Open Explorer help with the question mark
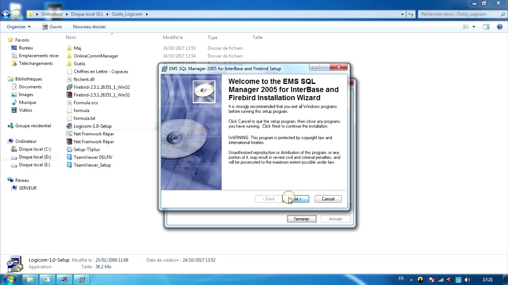This screenshot has height=285, width=508. coord(500,27)
